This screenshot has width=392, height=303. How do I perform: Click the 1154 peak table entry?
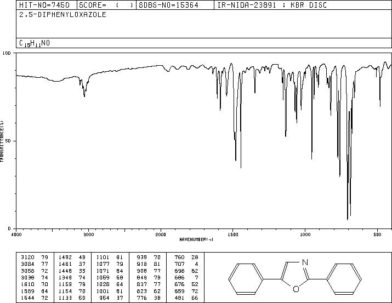[72, 291]
